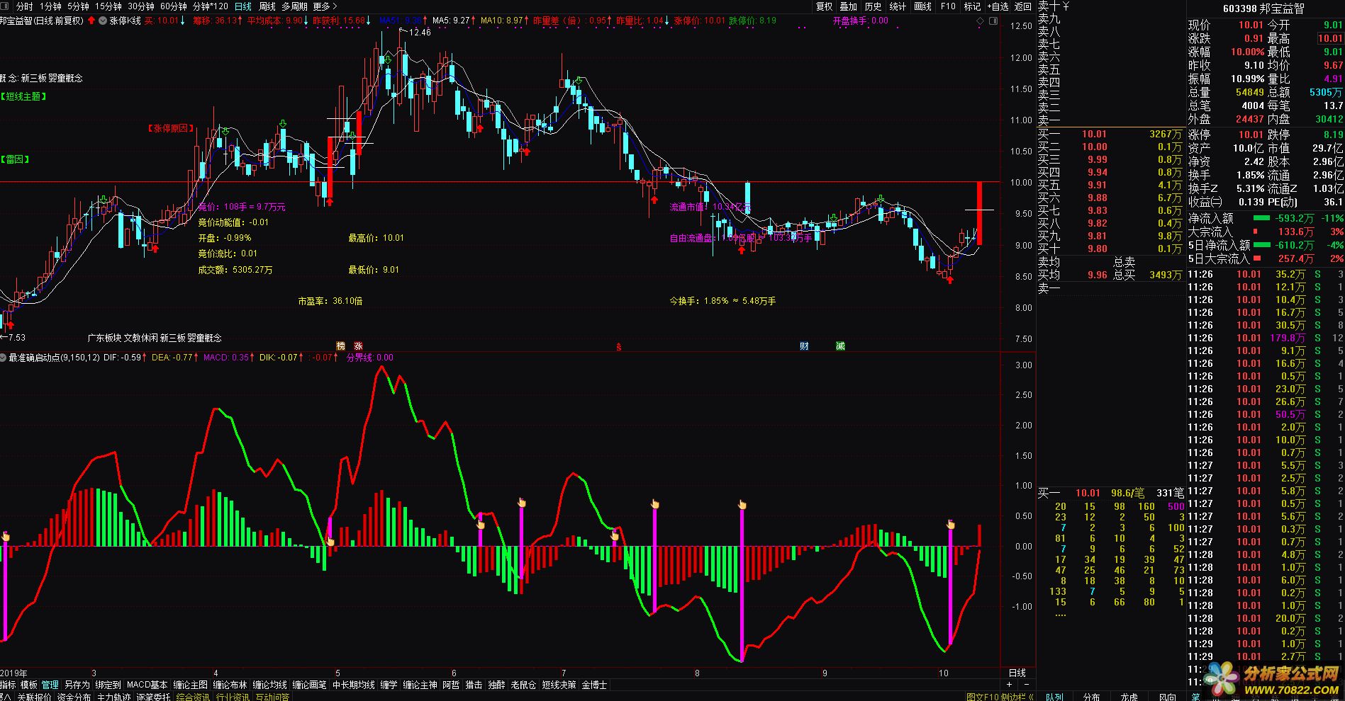Click the red S marker under the chart

pyautogui.click(x=619, y=347)
